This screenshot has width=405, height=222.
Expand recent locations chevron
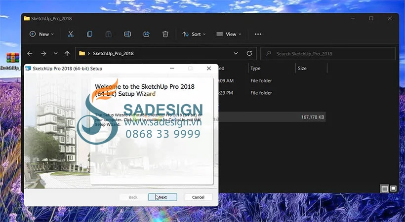coord(55,53)
